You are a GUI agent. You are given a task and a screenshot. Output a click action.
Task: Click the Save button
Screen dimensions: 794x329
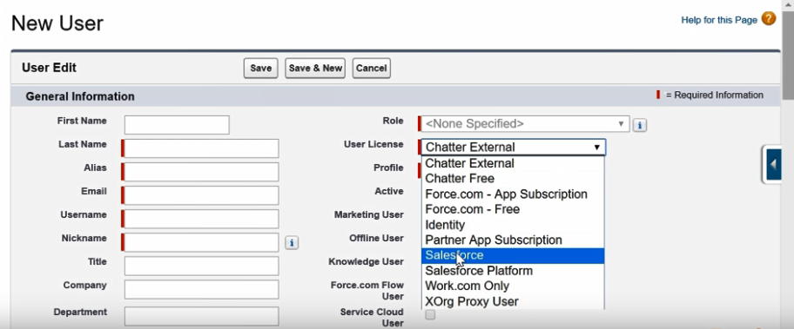pos(261,68)
